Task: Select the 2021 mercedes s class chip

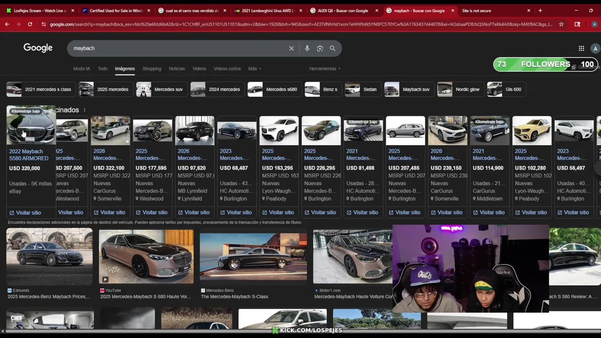Action: (40, 89)
